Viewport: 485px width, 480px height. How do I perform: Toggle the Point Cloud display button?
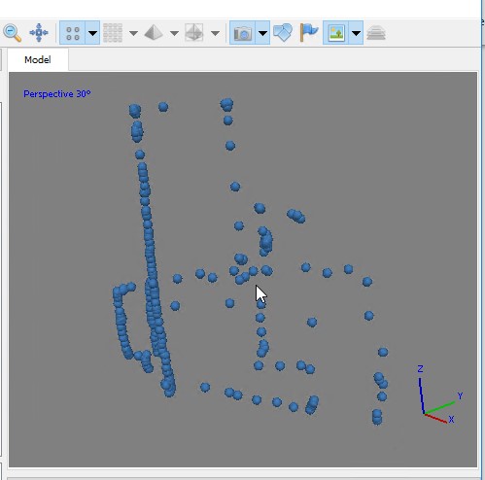coord(73,33)
